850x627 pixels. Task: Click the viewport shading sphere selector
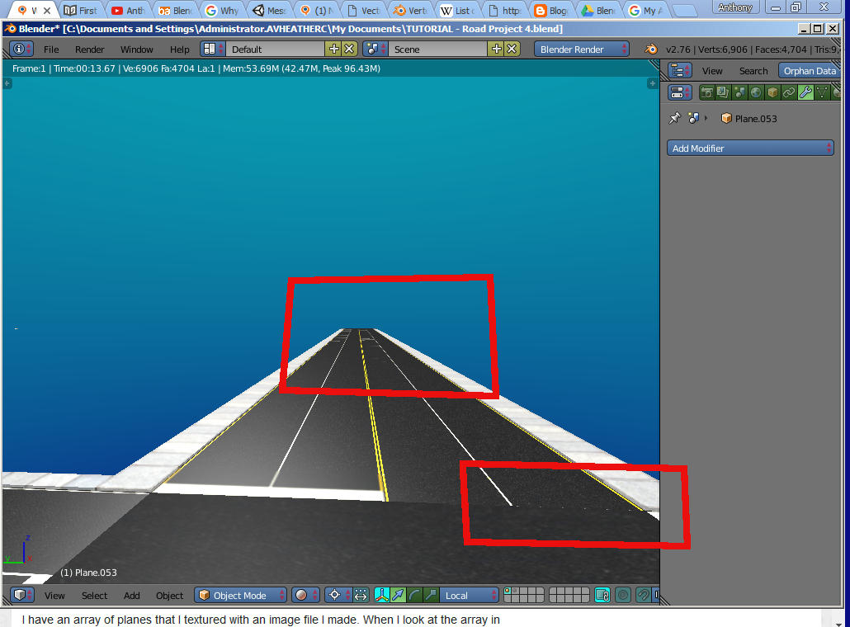pos(300,595)
